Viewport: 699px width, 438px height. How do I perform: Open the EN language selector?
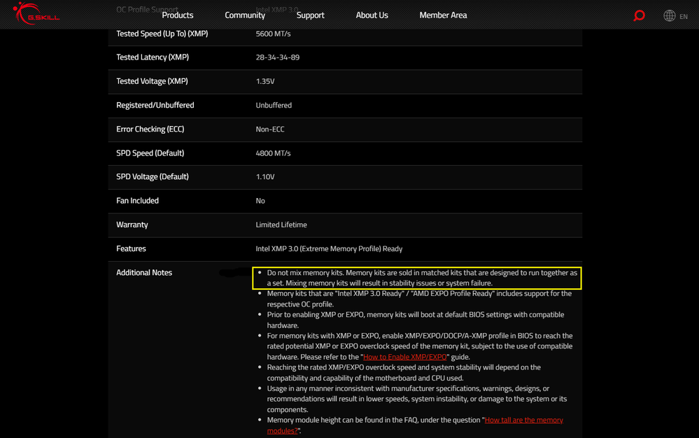click(x=684, y=17)
